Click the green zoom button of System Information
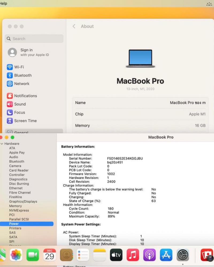214x267 pixels. [x=13, y=137]
